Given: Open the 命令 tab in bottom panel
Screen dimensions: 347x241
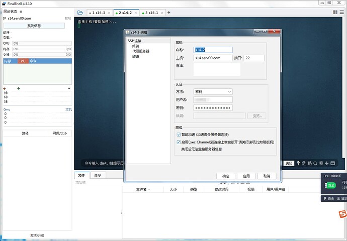Looking at the screenshot, I should (x=98, y=175).
